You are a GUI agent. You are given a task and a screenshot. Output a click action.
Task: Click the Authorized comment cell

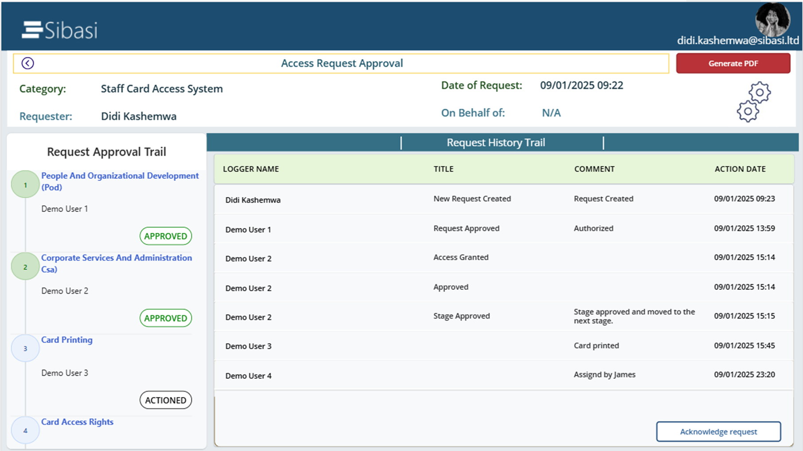pyautogui.click(x=593, y=228)
